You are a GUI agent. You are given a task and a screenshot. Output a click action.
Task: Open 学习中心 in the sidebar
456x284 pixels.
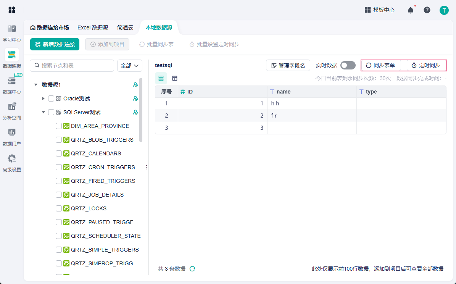(11, 33)
